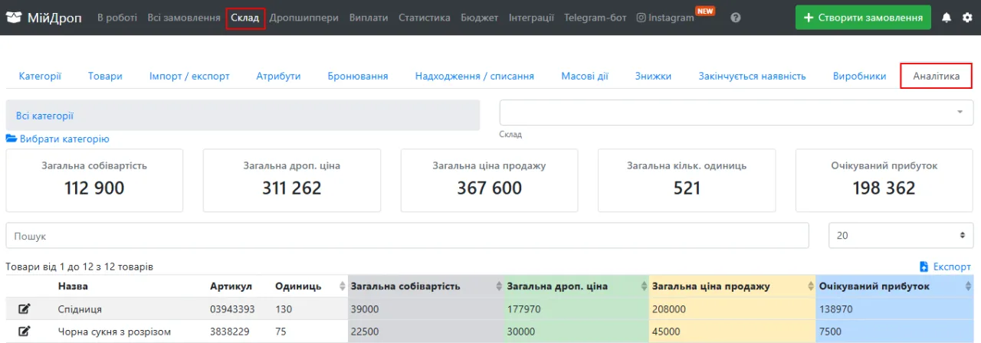Viewport: 981px width, 343px height.
Task: Switch to Надходження / списання tab
Action: click(x=474, y=76)
